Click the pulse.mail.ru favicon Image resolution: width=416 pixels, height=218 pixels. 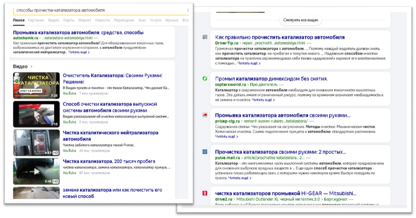point(205,152)
